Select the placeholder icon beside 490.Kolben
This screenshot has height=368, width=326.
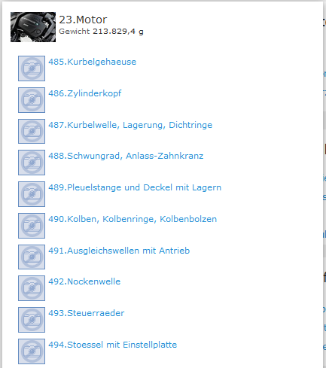(32, 226)
